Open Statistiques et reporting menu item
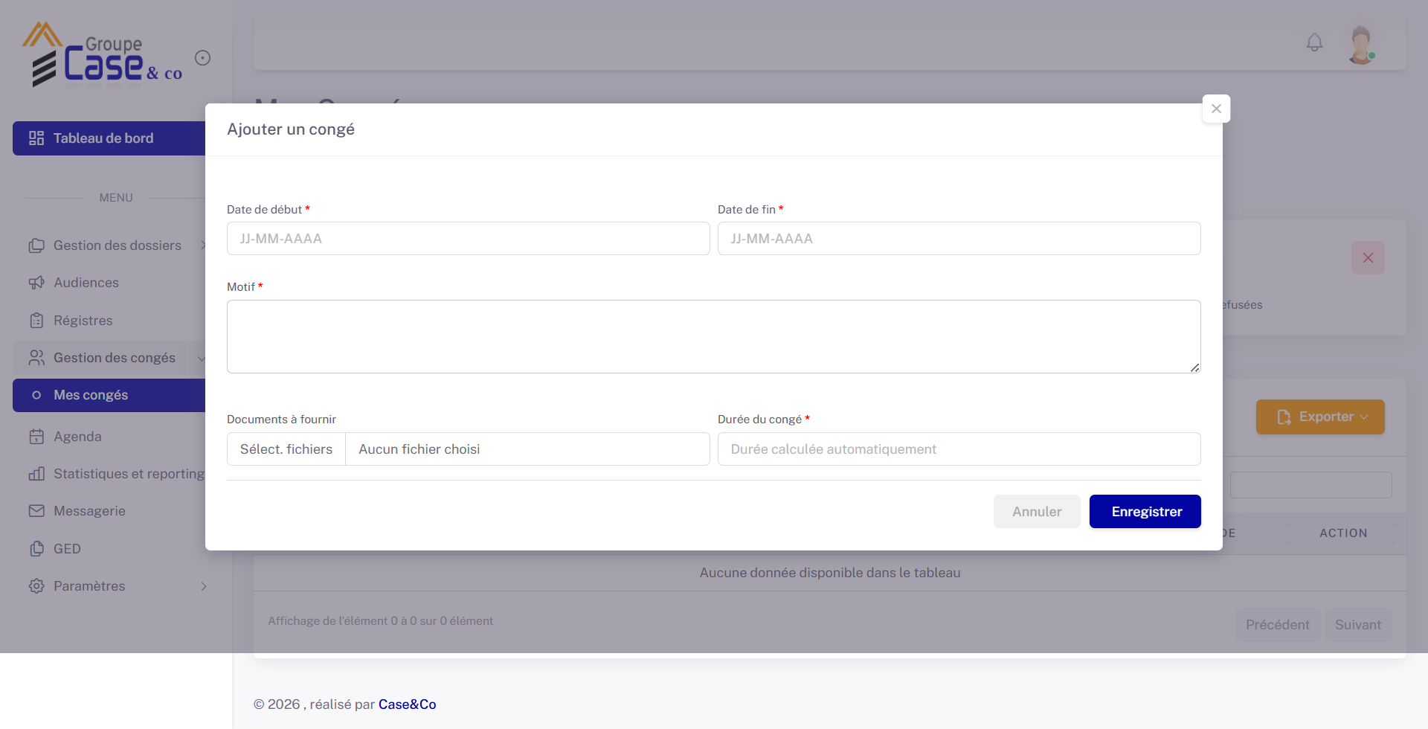The image size is (1428, 729). coord(109,474)
